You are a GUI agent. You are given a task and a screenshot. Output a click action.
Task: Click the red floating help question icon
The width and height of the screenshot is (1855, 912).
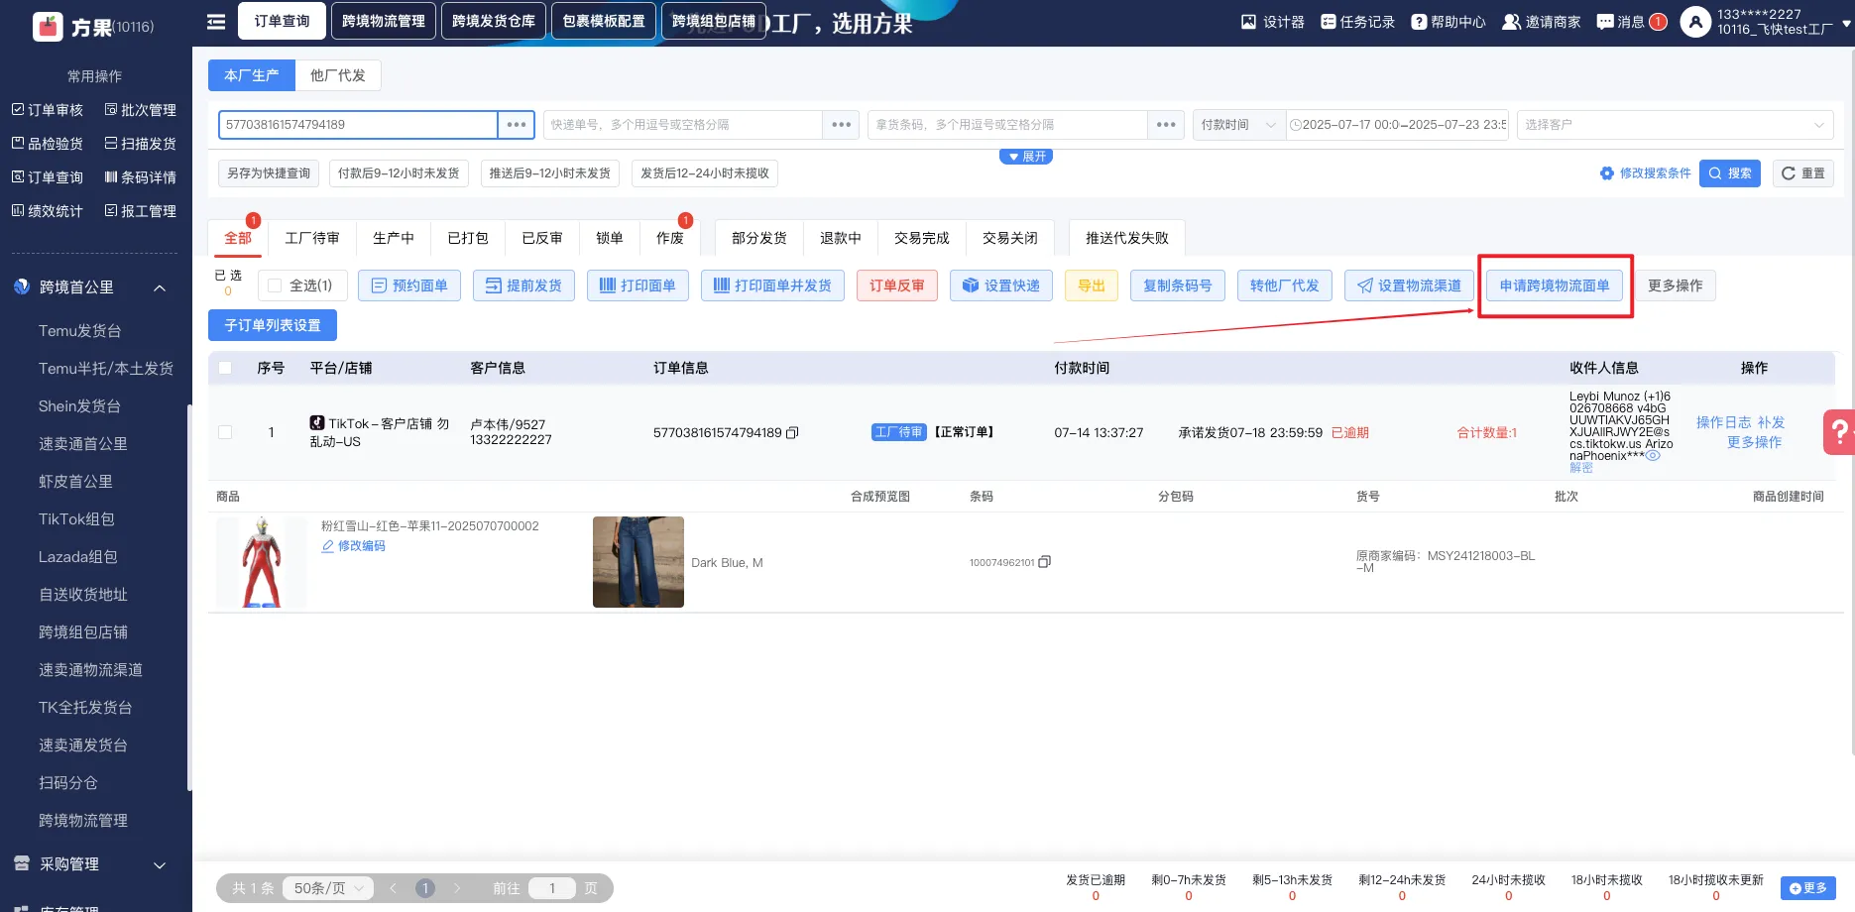[x=1839, y=432]
